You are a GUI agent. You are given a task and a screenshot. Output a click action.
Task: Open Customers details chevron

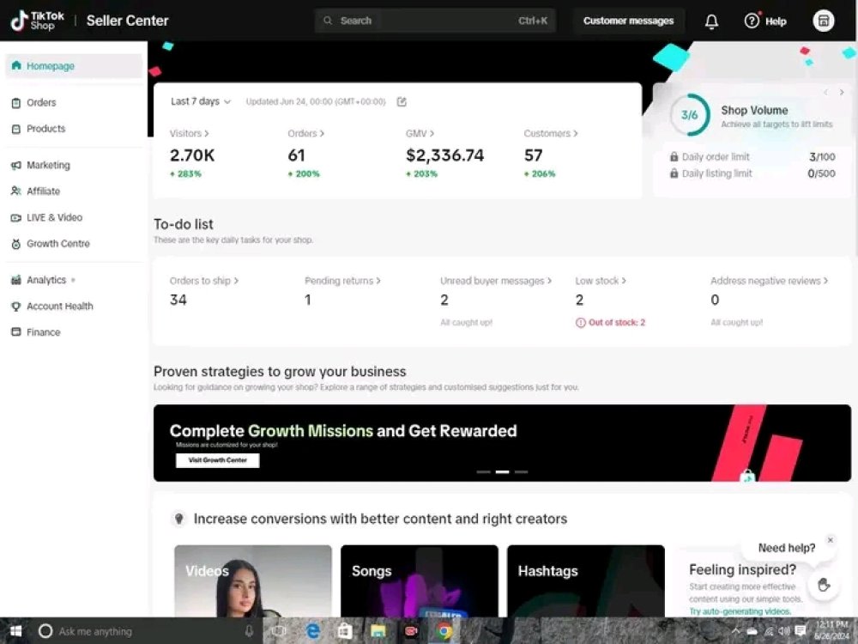575,134
